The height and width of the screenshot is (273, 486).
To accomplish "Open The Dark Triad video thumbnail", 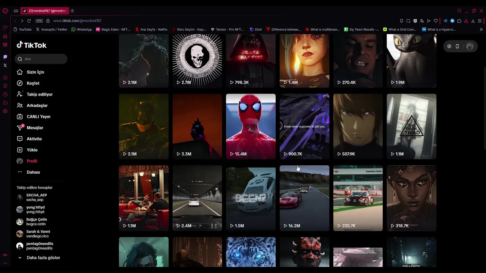I will click(412, 126).
